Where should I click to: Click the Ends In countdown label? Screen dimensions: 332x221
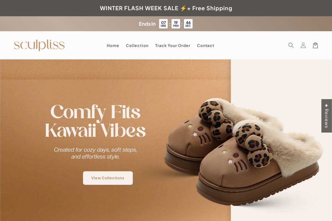click(147, 24)
